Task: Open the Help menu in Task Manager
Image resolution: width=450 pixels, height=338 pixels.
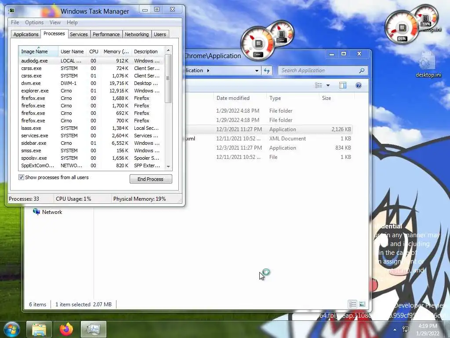Action: (x=72, y=22)
